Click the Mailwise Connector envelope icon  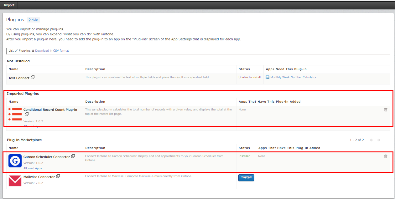pyautogui.click(x=15, y=181)
